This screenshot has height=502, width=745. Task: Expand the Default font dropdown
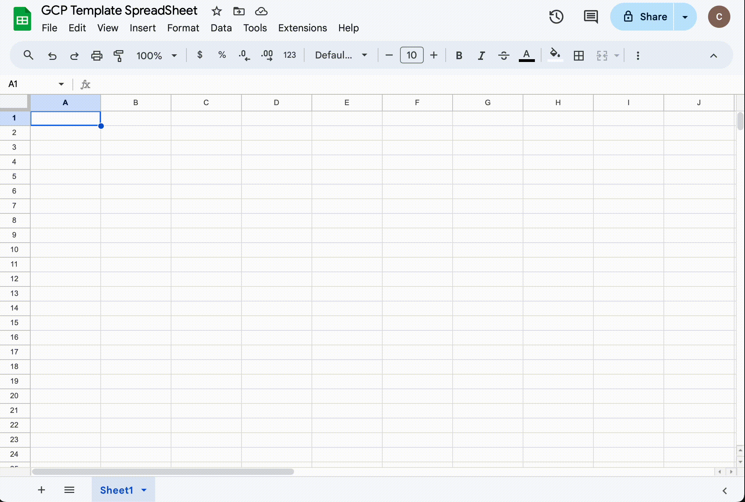pos(341,55)
